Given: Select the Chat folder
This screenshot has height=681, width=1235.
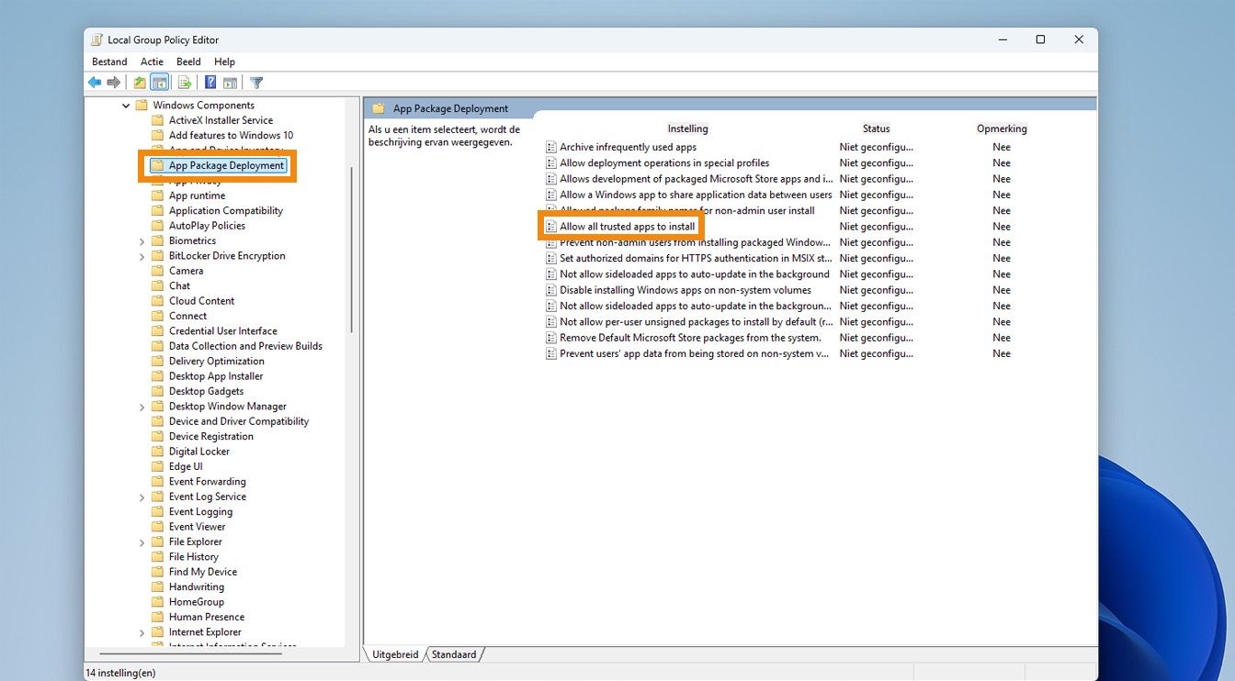Looking at the screenshot, I should pyautogui.click(x=179, y=285).
